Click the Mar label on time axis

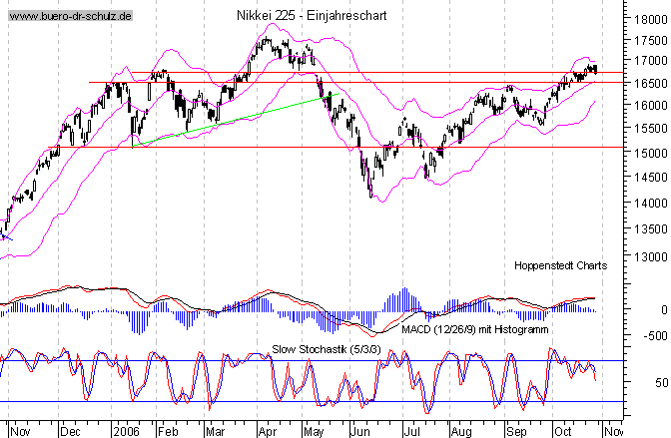pyautogui.click(x=216, y=431)
